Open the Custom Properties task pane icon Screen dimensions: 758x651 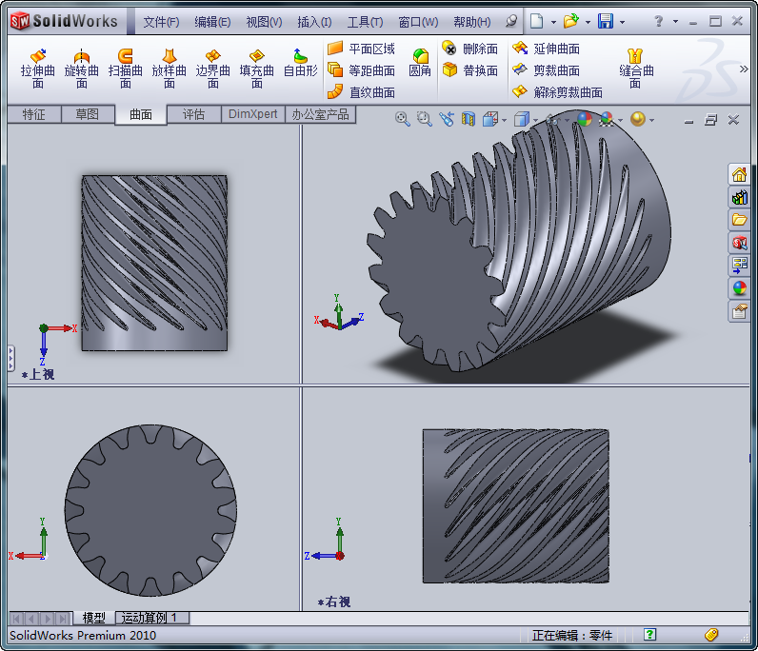739,311
